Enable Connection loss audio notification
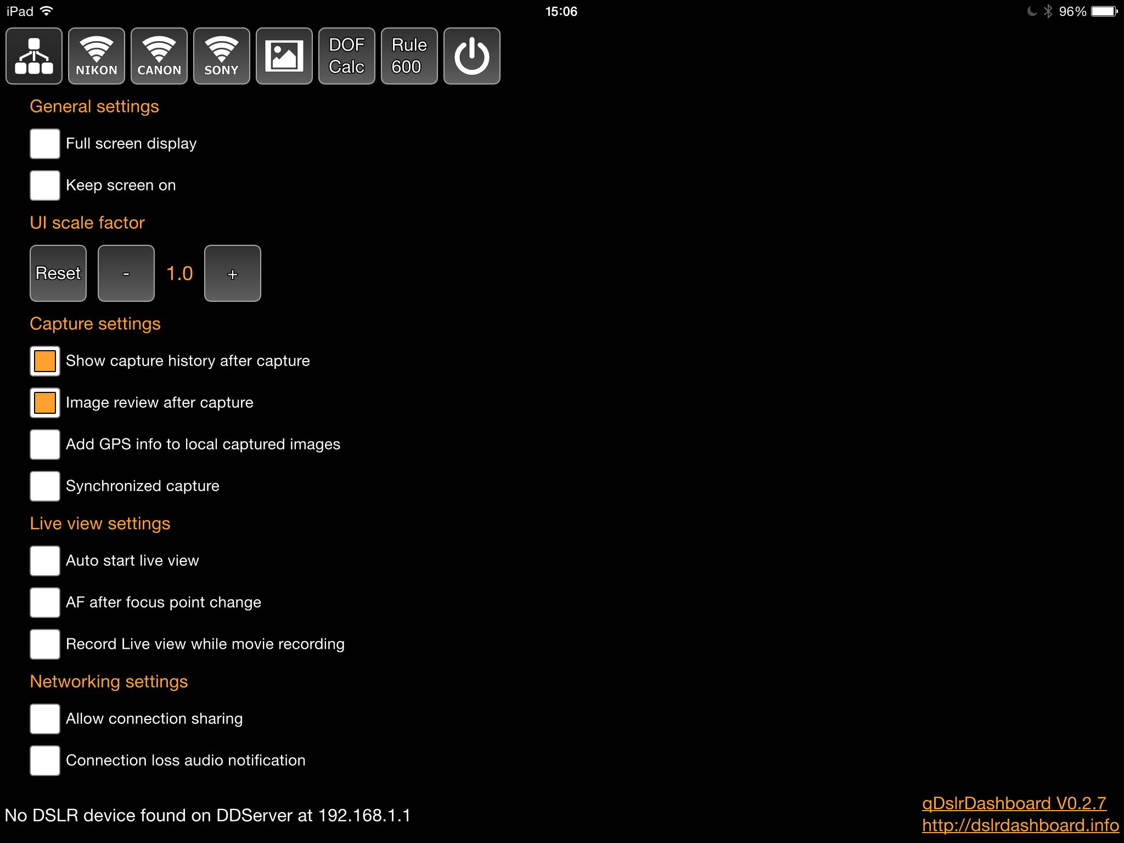The image size is (1124, 843). tap(45, 760)
